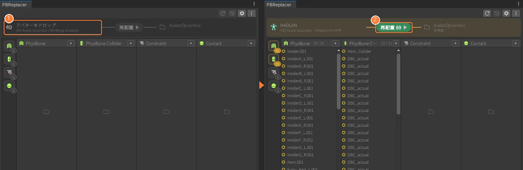
Task: Click the PhysBone Collider list scroll-up arrow
Action: (x=399, y=51)
